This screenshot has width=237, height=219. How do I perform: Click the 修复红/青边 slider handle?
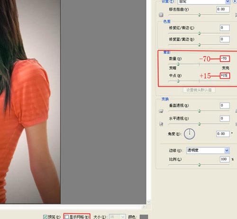pos(199,33)
